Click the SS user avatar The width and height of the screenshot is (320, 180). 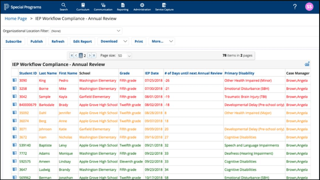pos(309,7)
